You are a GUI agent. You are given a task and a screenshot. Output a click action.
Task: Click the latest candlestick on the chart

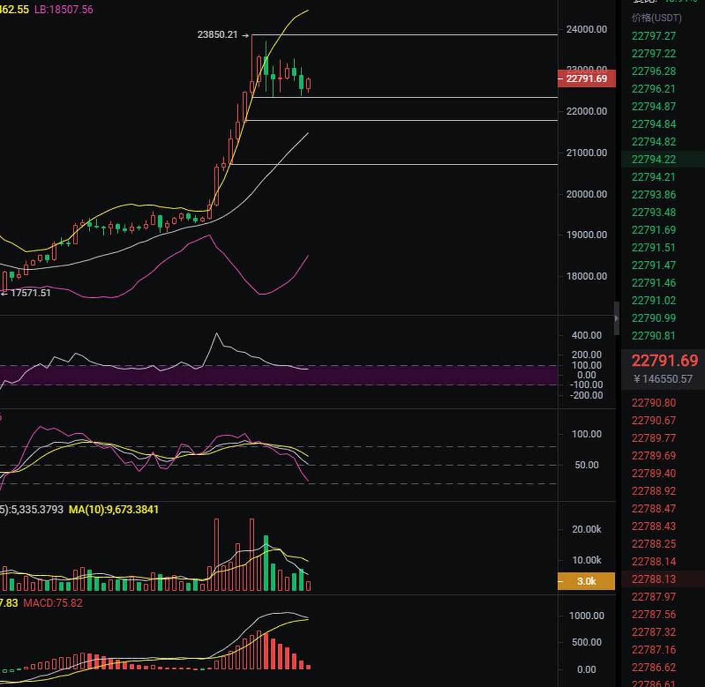coord(308,84)
